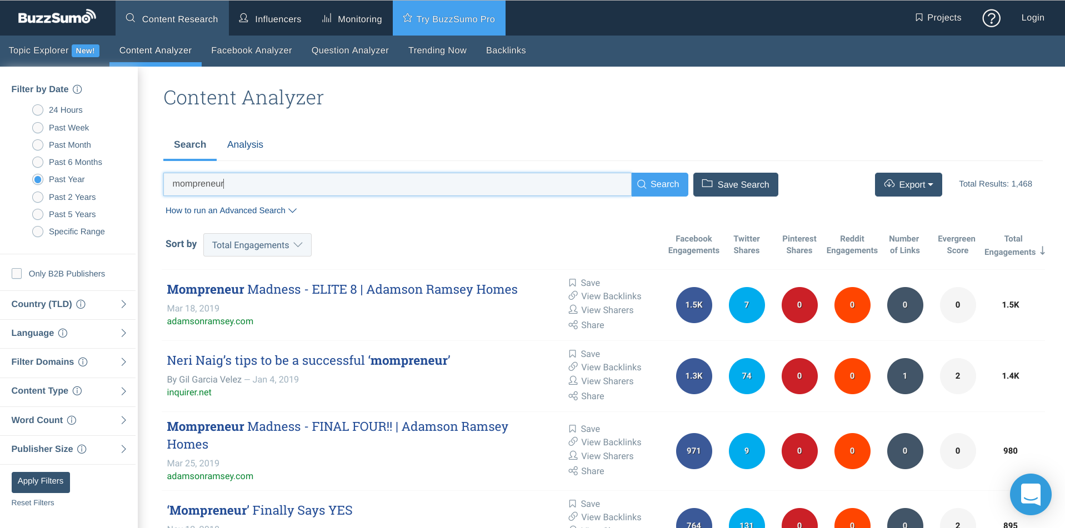The height and width of the screenshot is (528, 1065).
Task: Share the FINAL FOUR article
Action: [586, 471]
